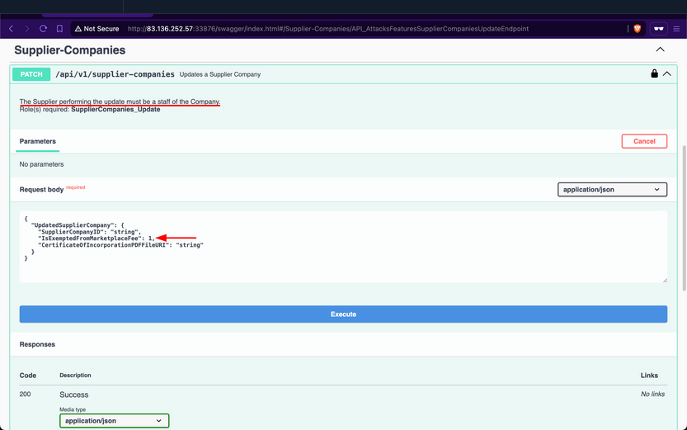Click the page vertical scrollbar
The height and width of the screenshot is (430, 687).
685,218
